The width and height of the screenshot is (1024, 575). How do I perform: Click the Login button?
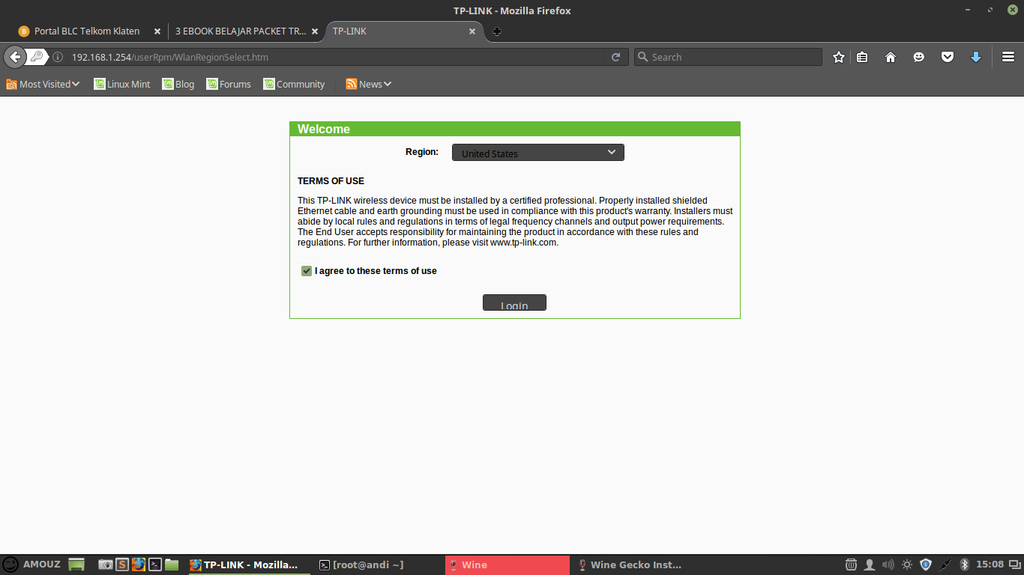[x=514, y=302]
